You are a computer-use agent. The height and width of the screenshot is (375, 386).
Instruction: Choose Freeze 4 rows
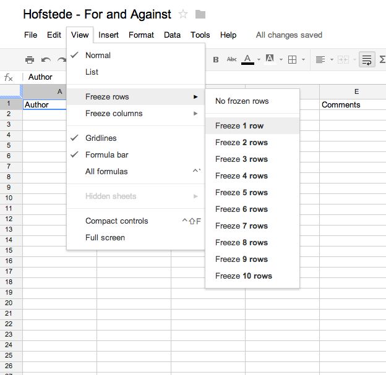[252, 176]
